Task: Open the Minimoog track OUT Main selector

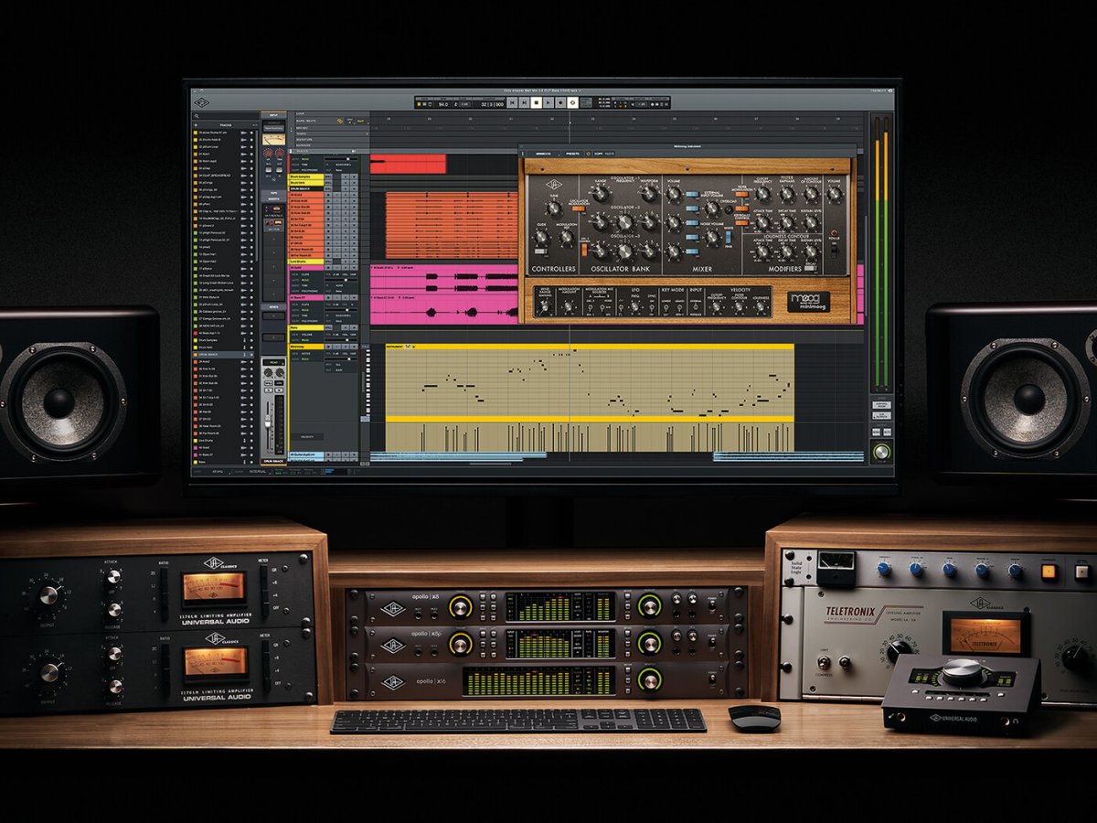Action: (337, 370)
